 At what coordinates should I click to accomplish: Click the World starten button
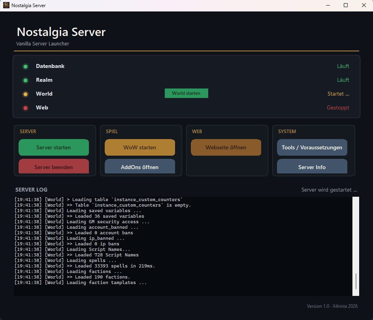pyautogui.click(x=186, y=93)
